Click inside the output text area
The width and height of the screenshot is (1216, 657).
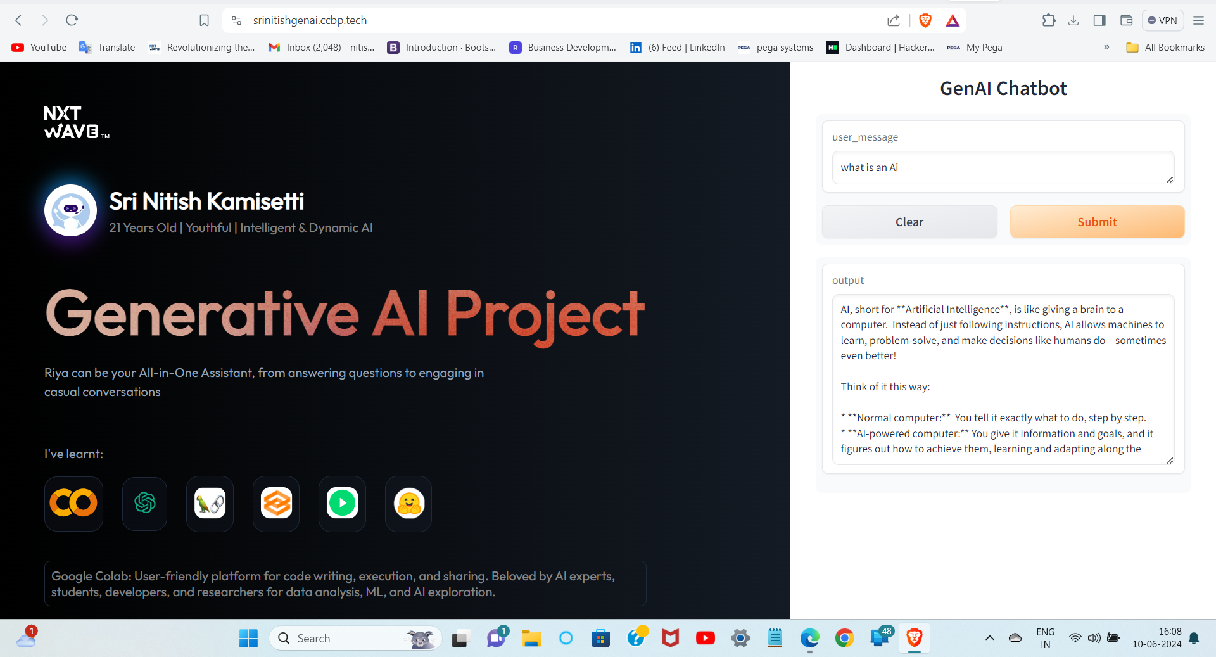click(1003, 380)
